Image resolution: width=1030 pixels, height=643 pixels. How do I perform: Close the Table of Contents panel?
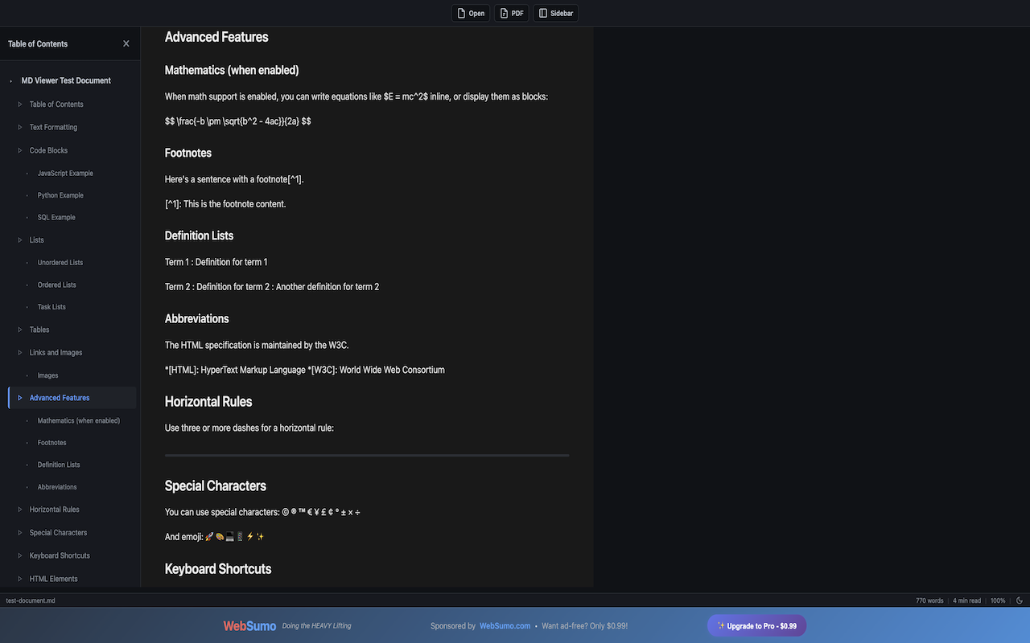coord(126,43)
